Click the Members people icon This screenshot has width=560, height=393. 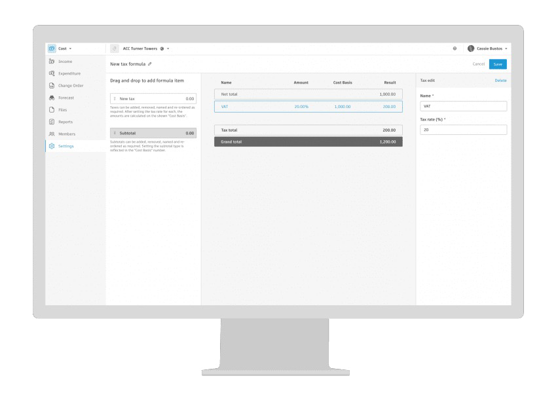[x=52, y=134]
